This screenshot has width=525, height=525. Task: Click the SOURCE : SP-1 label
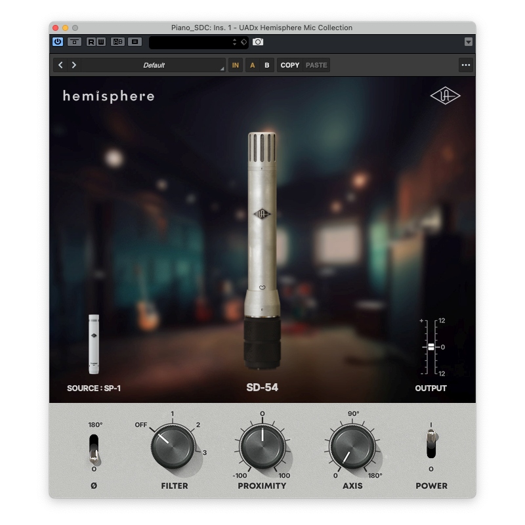coord(94,388)
